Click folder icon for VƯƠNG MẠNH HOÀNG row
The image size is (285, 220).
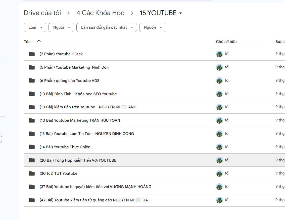click(32, 187)
